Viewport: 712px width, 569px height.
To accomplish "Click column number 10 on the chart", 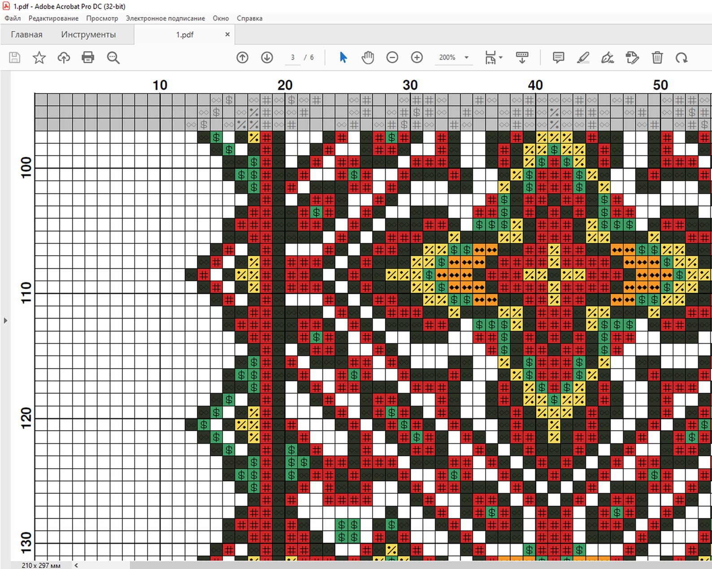I will point(160,85).
